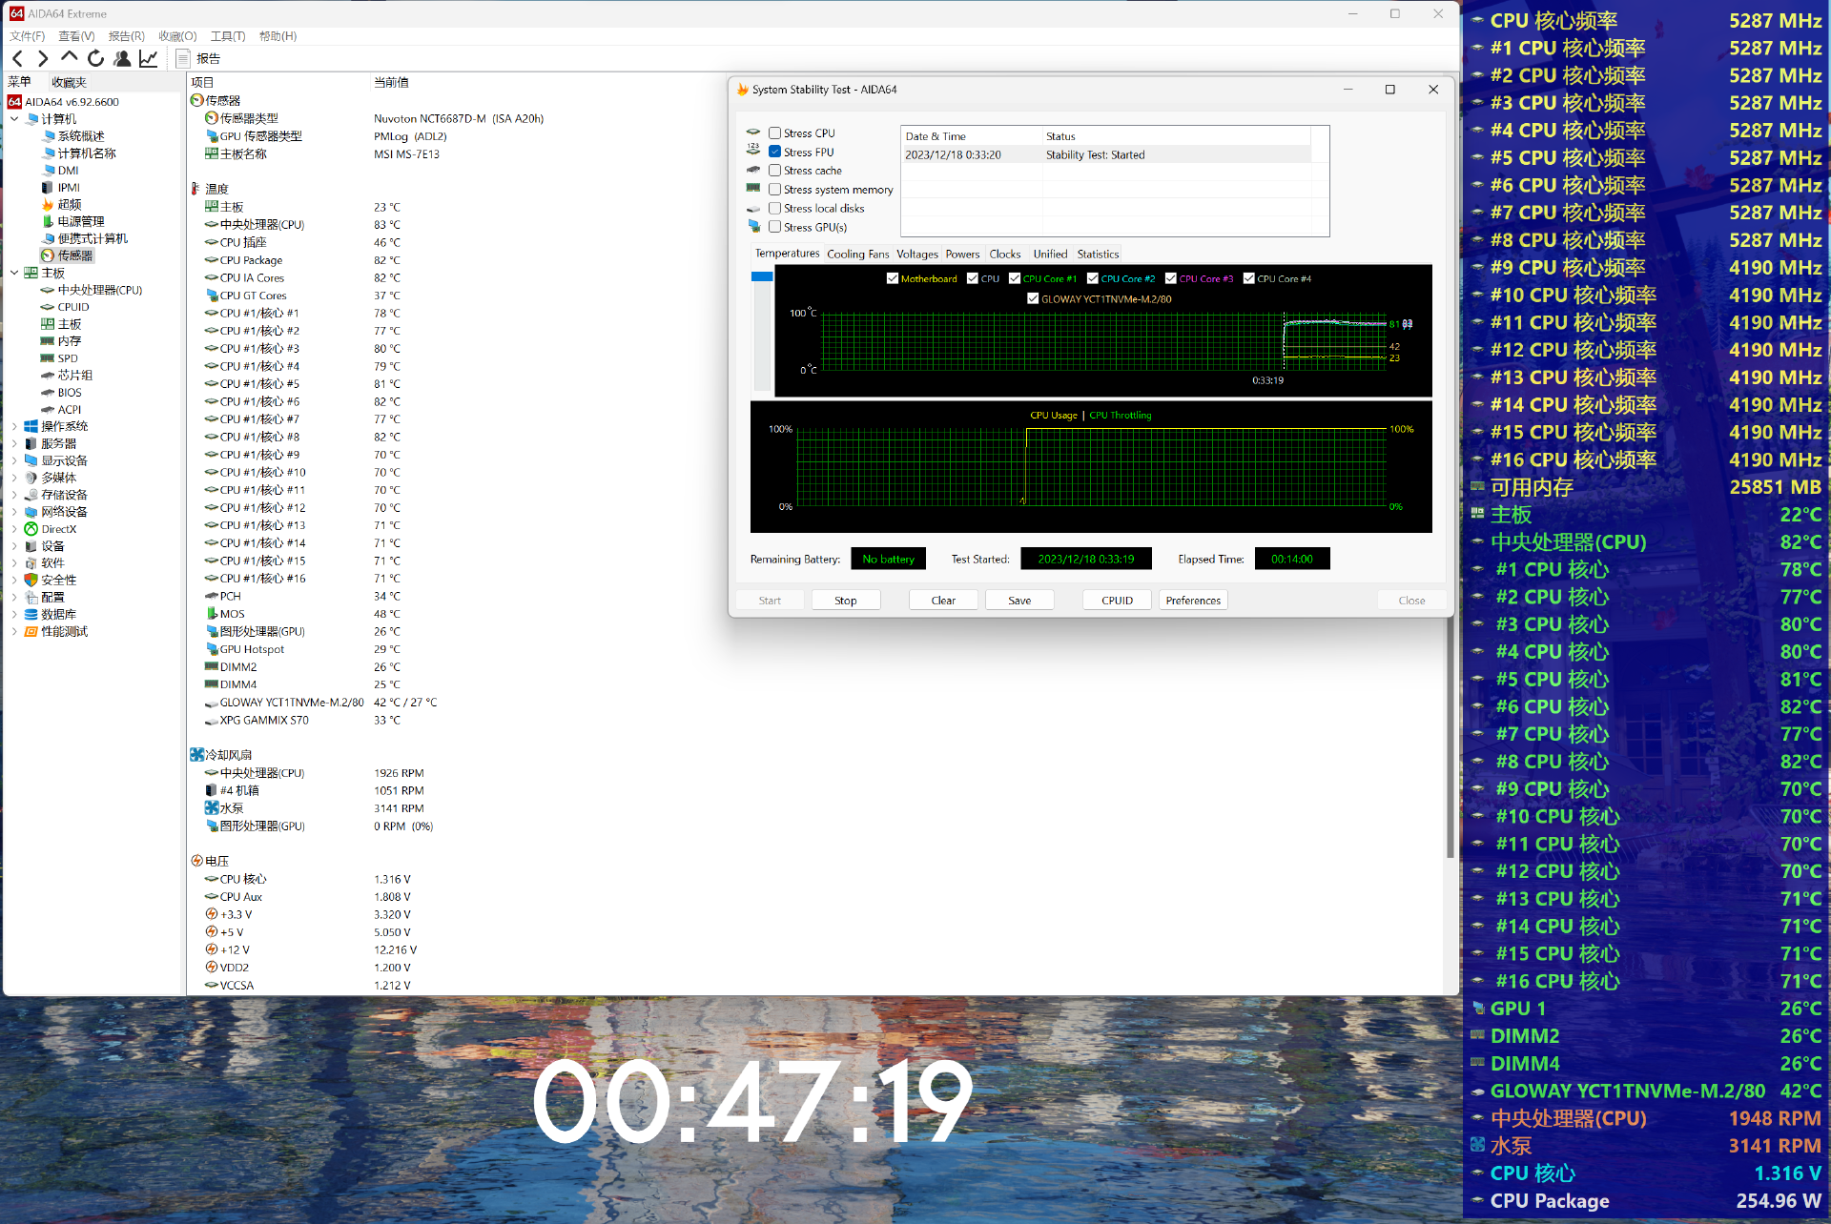Image resolution: width=1831 pixels, height=1224 pixels.
Task: Click the back navigation arrow in toolbar
Action: (17, 59)
